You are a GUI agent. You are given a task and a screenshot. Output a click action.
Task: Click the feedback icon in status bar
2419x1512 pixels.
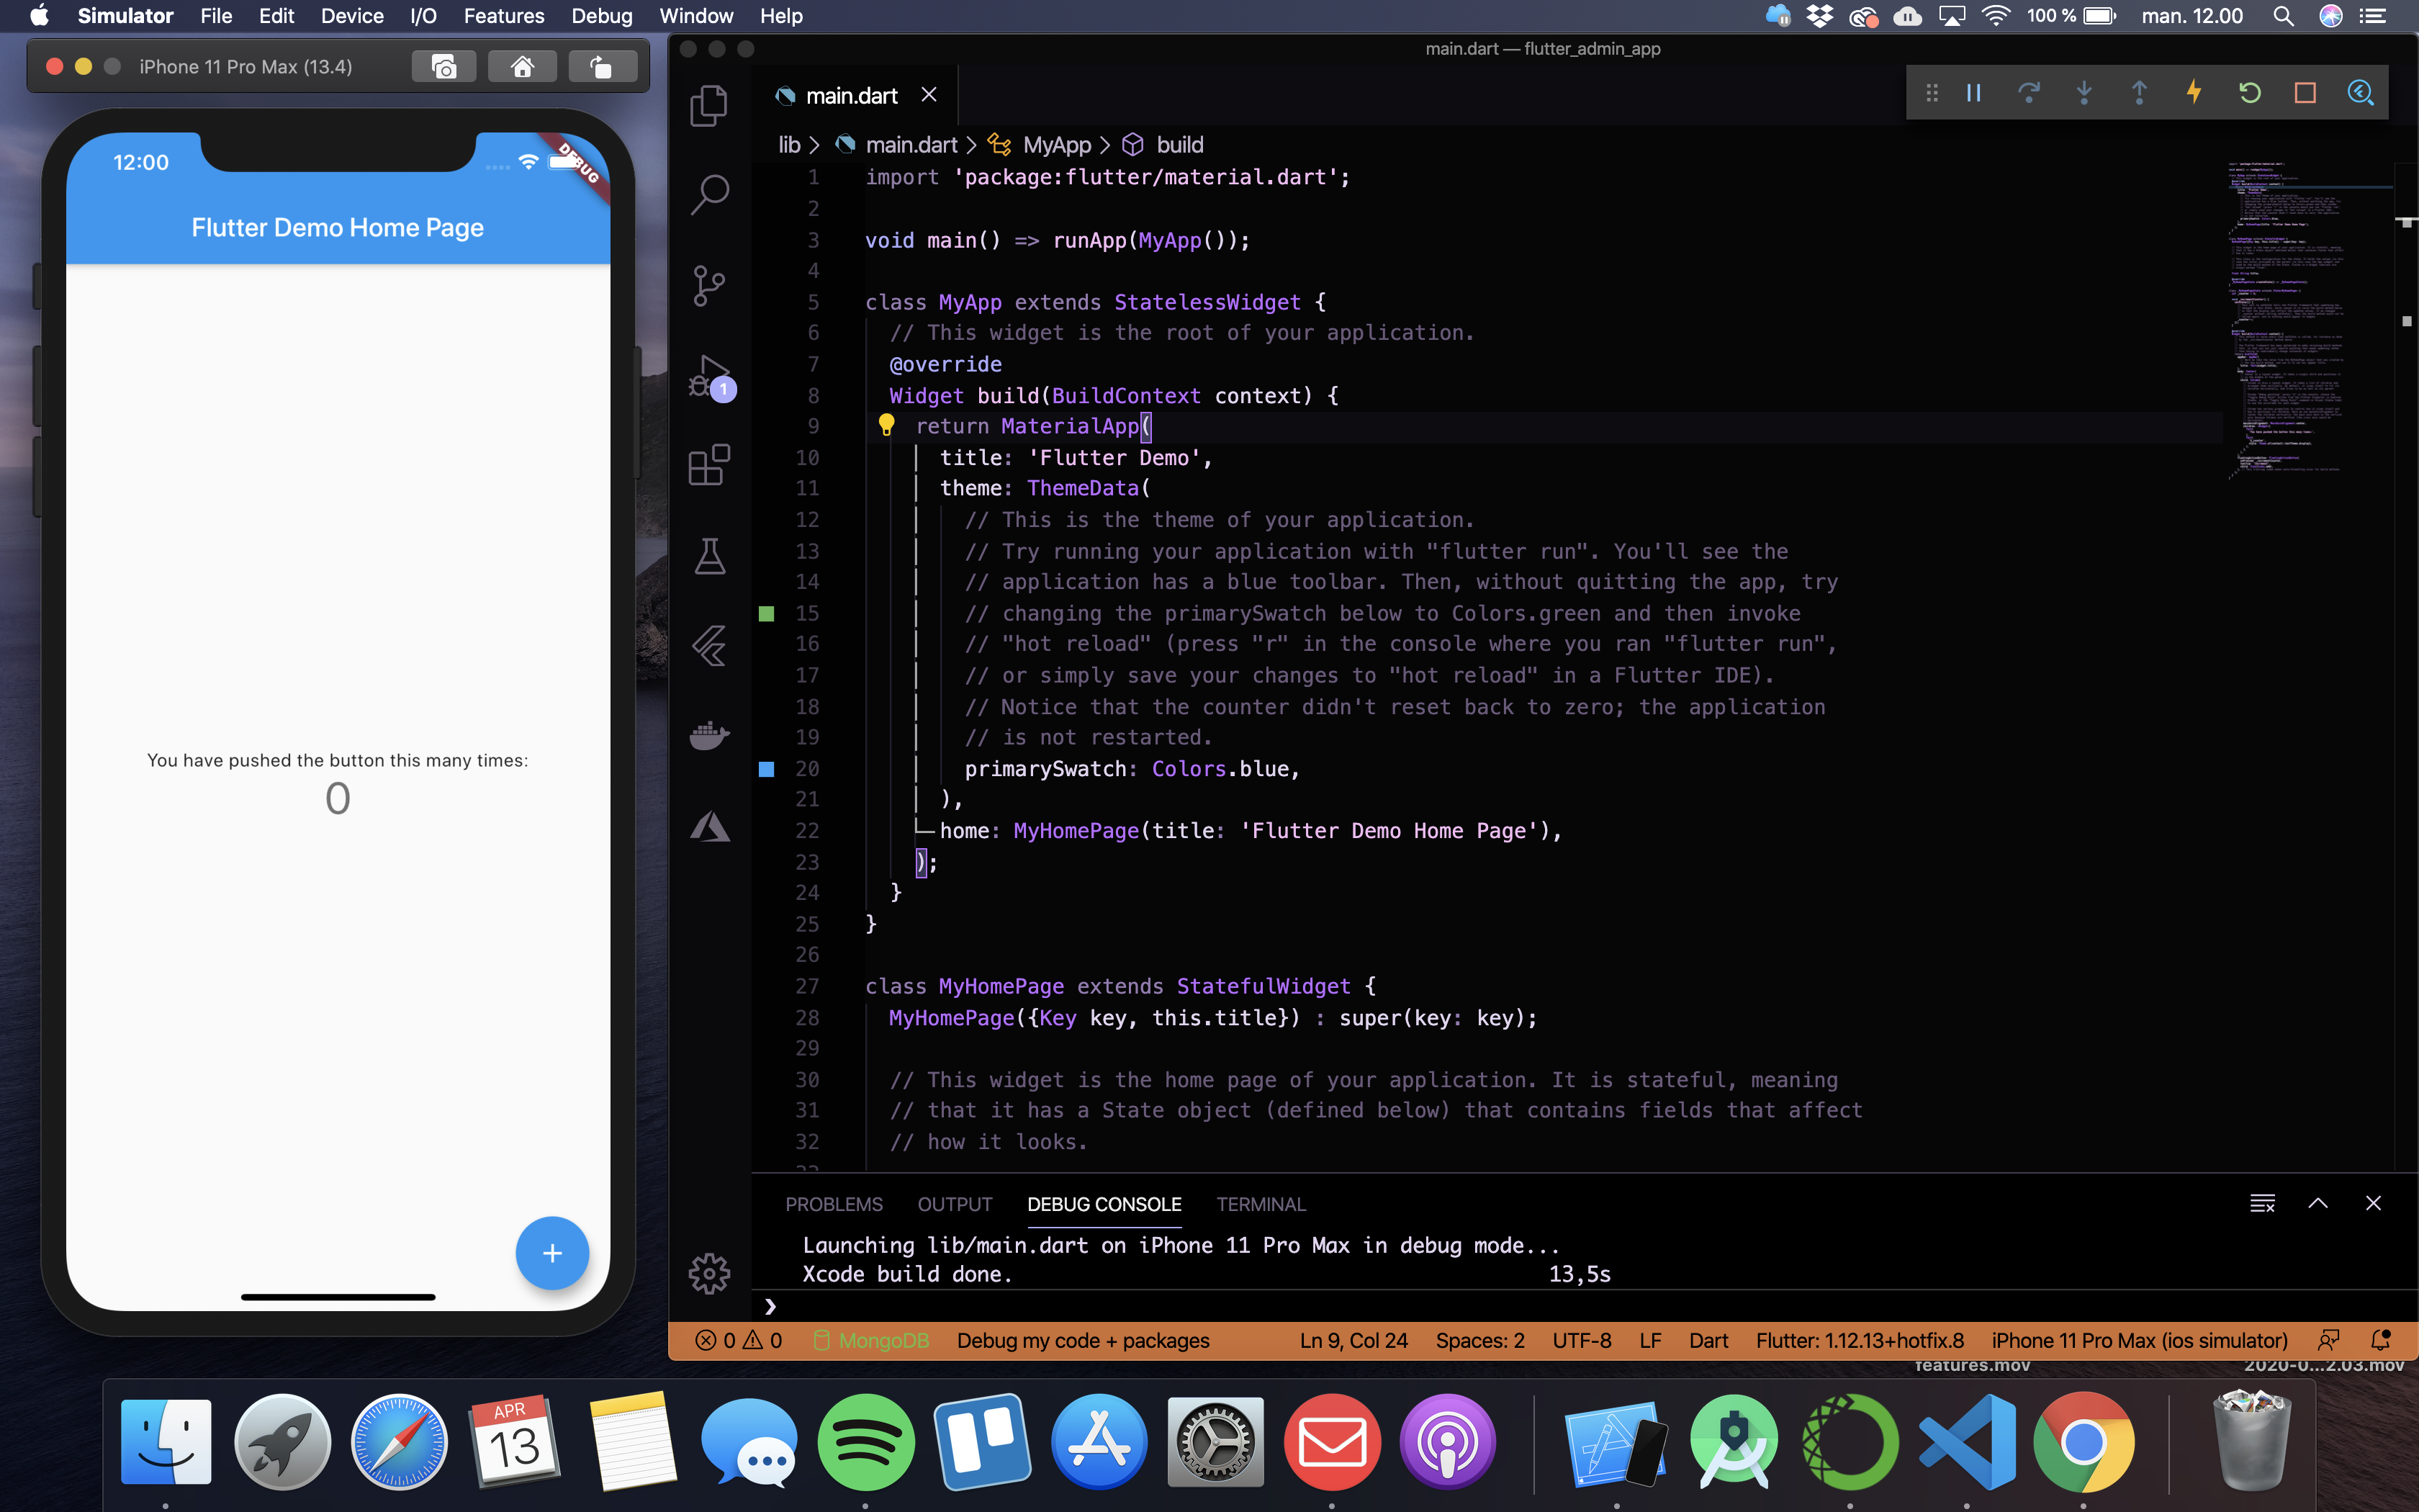(2328, 1340)
